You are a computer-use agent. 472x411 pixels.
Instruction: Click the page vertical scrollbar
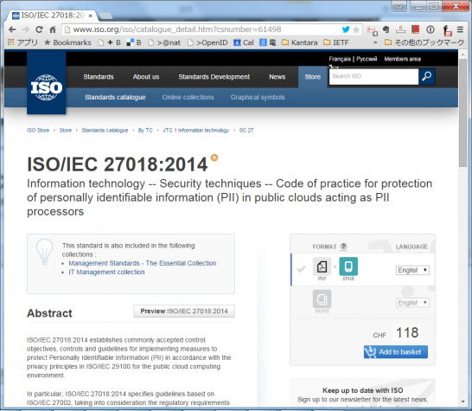click(463, 112)
